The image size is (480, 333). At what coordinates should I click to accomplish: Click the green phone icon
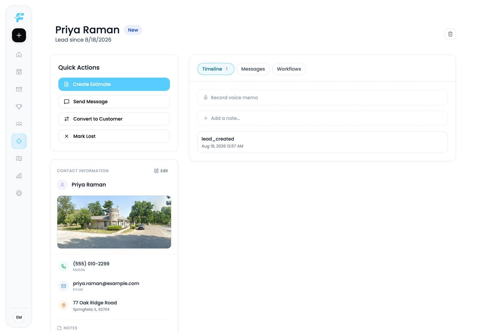click(x=64, y=266)
